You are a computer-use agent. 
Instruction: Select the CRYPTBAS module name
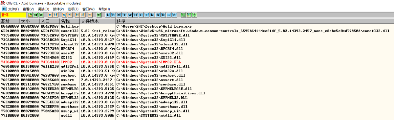click(x=70, y=35)
